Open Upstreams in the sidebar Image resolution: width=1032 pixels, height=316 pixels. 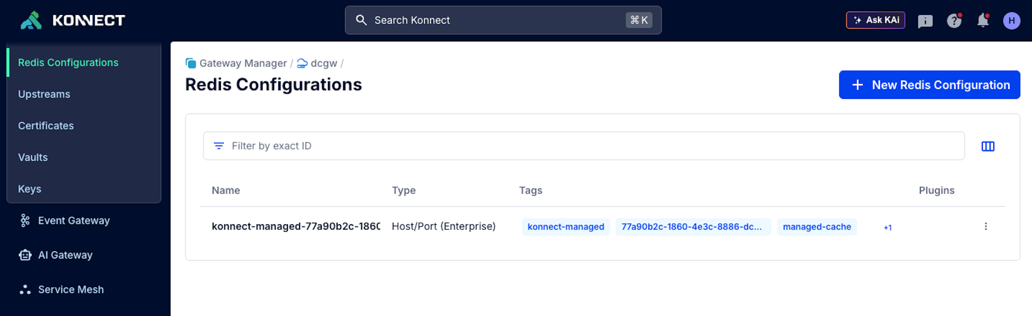click(44, 94)
